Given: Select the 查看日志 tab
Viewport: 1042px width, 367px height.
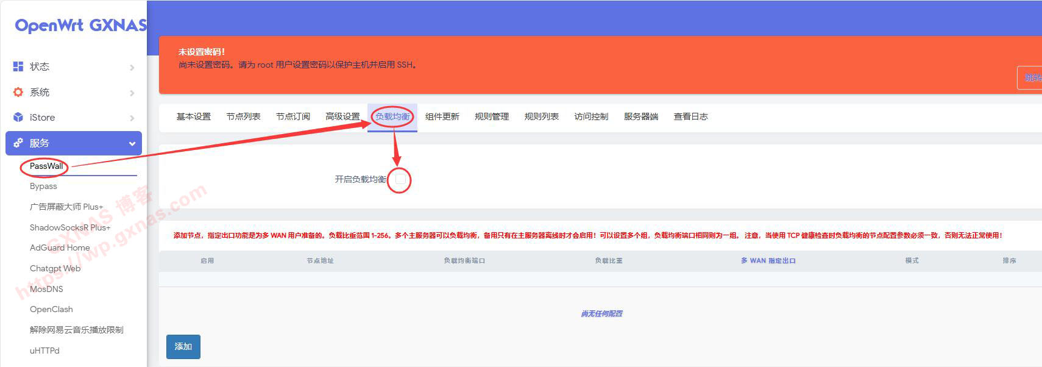Looking at the screenshot, I should click(690, 116).
